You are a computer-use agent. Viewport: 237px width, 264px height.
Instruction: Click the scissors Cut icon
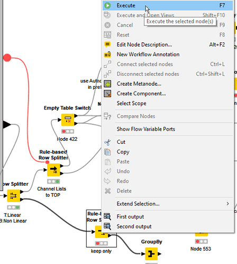tap(107, 142)
